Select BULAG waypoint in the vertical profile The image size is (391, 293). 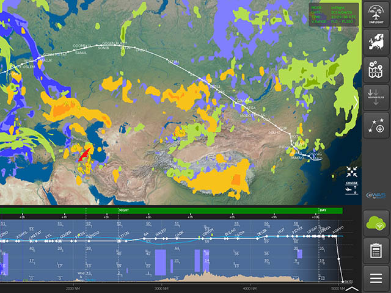point(229,232)
